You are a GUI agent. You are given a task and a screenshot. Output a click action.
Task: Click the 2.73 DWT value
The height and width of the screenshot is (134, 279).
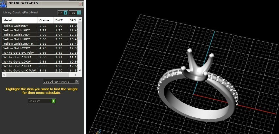point(59,48)
